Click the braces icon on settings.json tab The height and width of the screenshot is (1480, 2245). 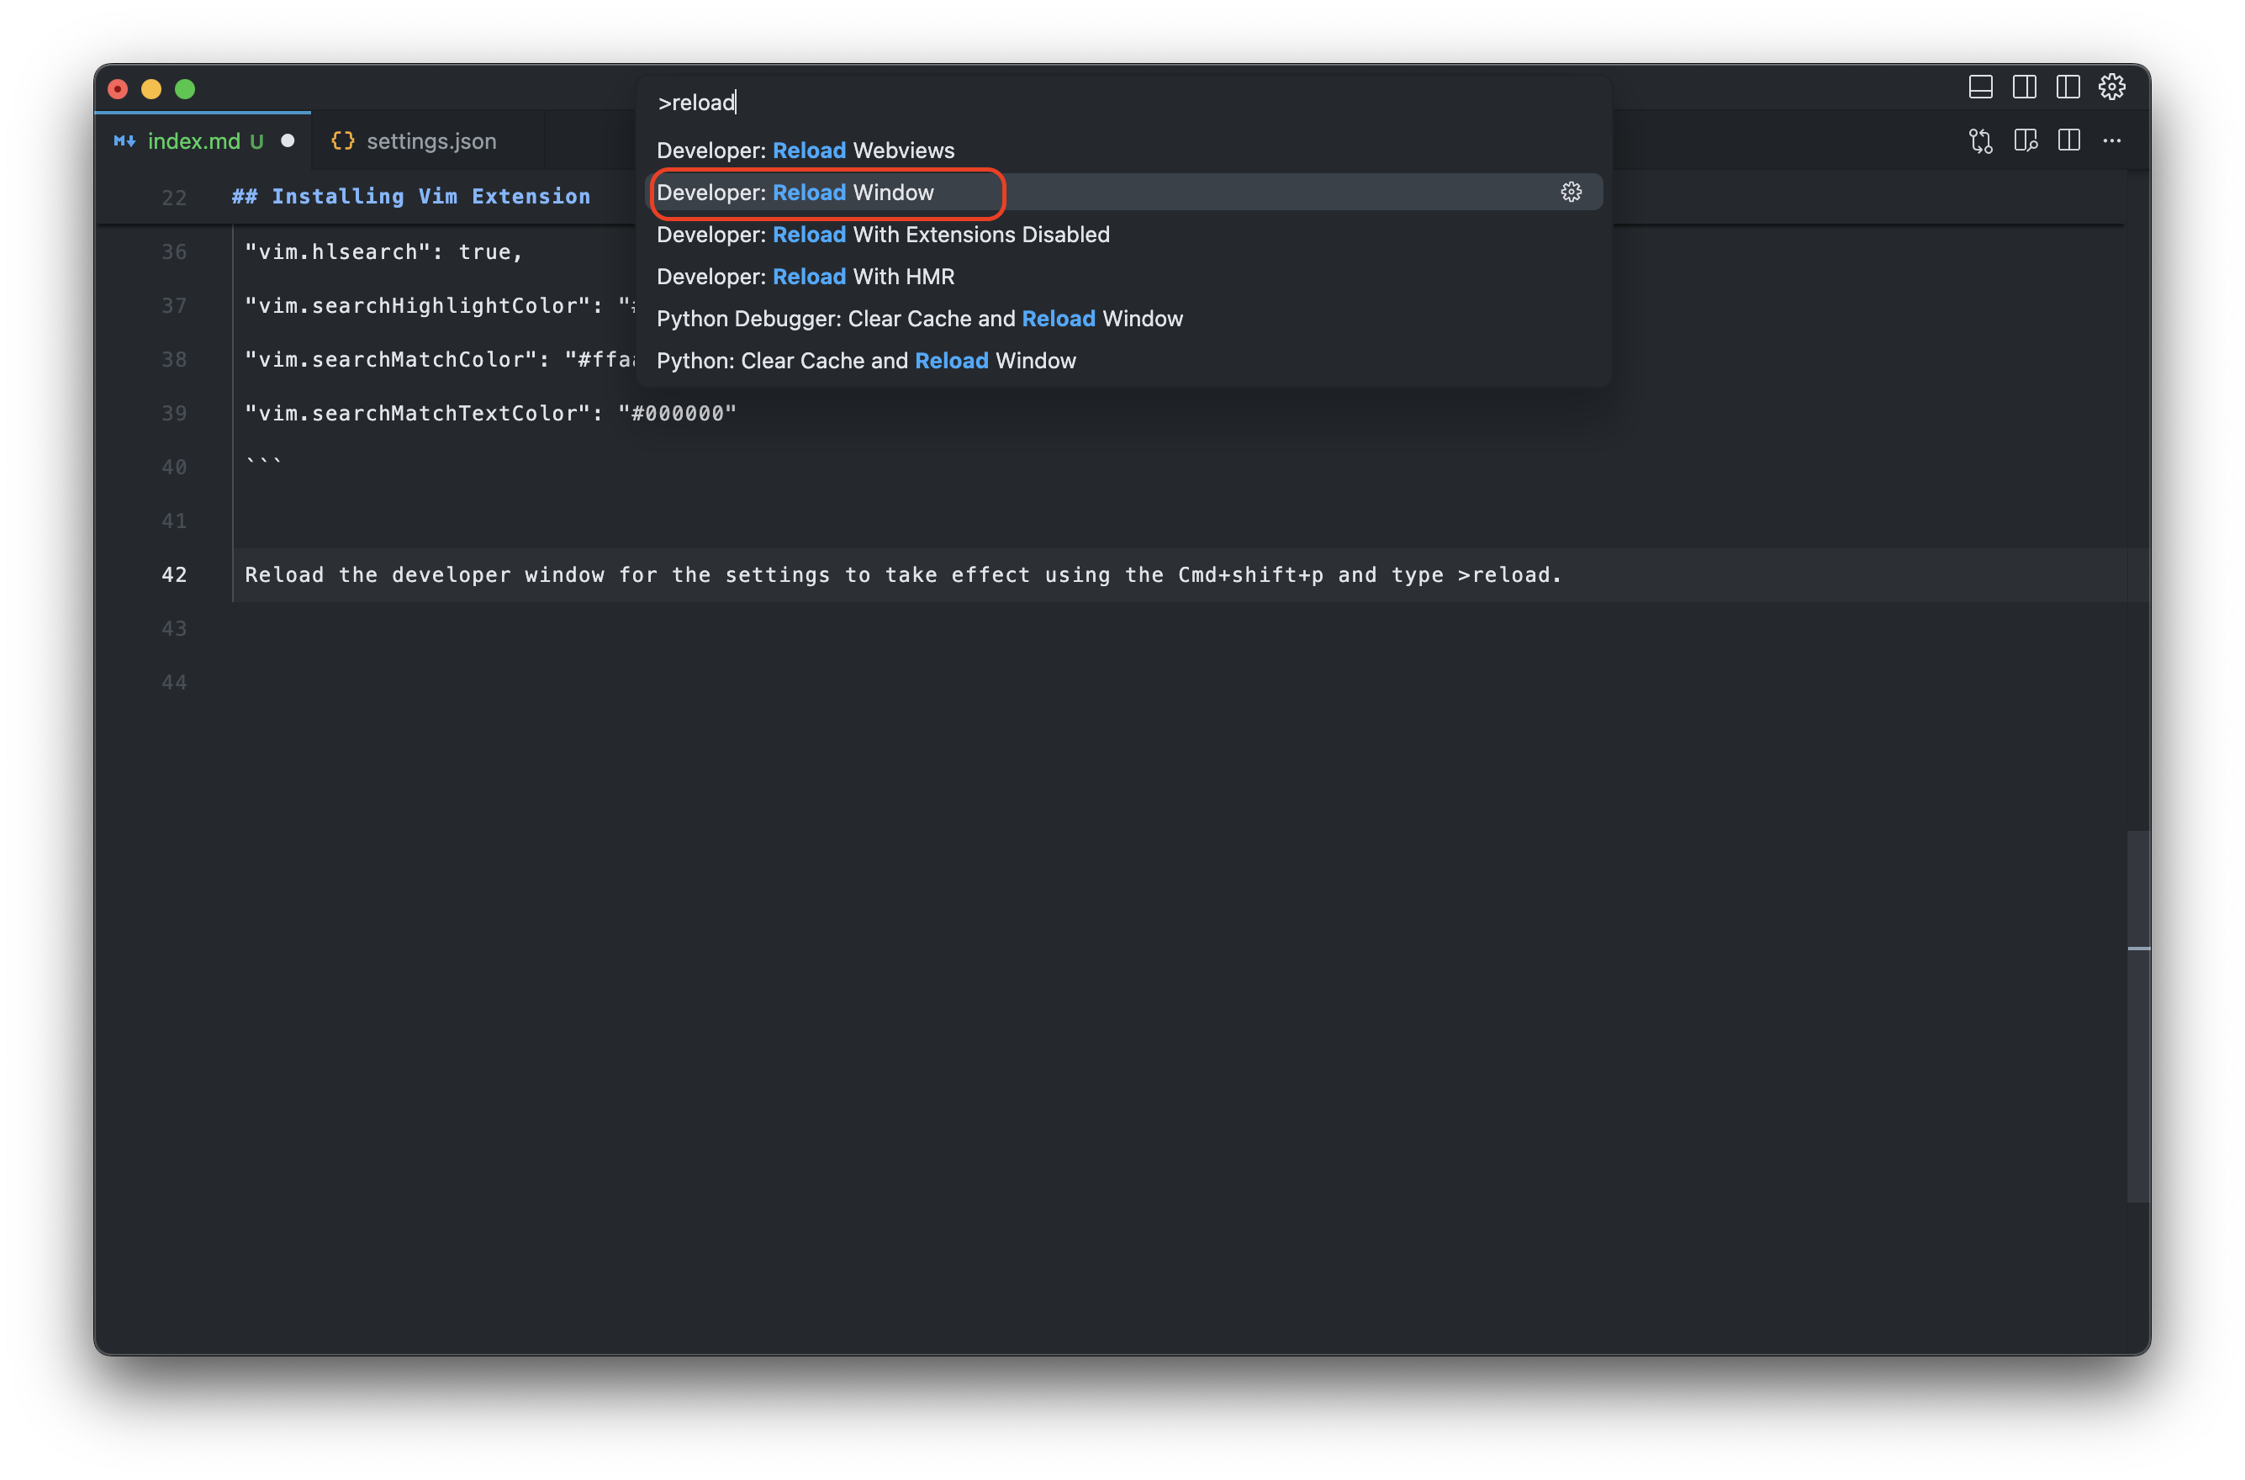(342, 140)
